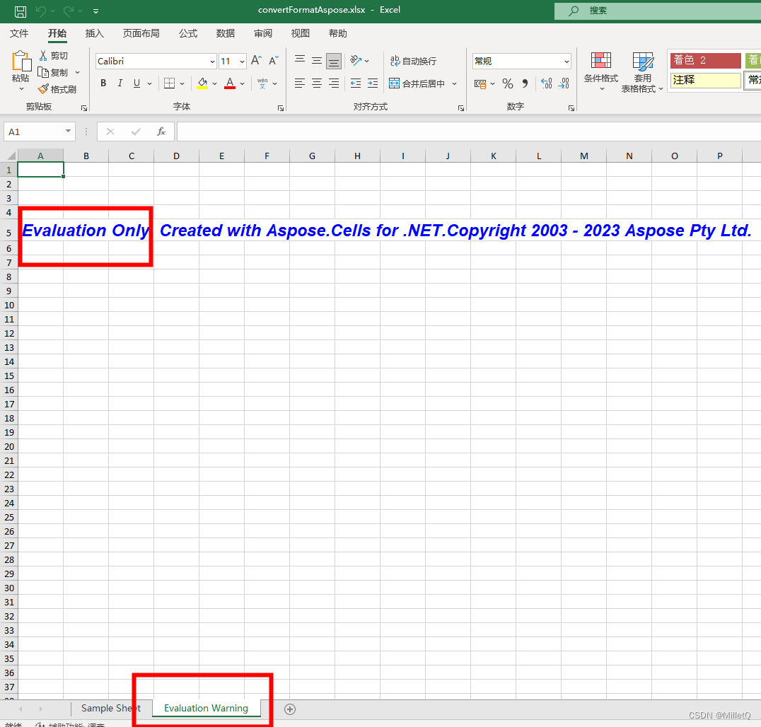Switch to the 数据 tab
Image resolution: width=761 pixels, height=727 pixels.
[x=225, y=33]
